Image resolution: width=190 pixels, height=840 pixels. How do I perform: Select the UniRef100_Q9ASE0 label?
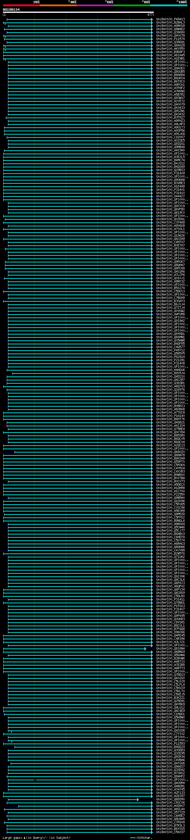pos(170,69)
